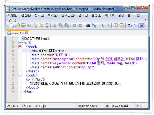The image size is (154, 115).
Task: Click the </head> closing tag
Action: (32, 71)
